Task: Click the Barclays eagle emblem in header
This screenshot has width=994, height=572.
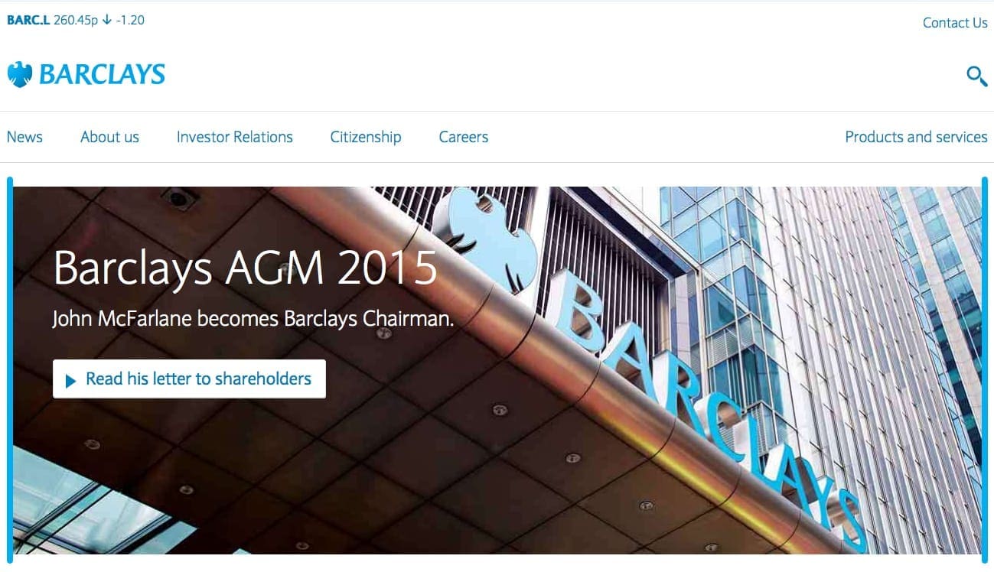Action: pyautogui.click(x=20, y=74)
